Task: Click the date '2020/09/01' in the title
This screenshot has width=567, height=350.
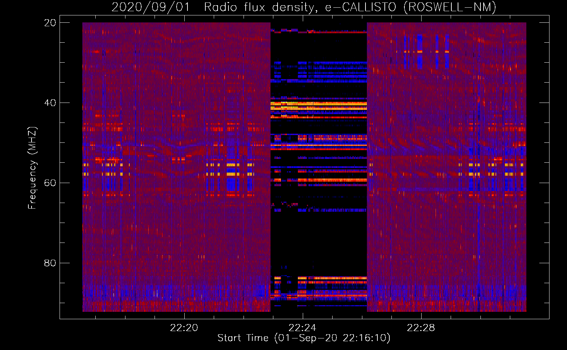Action: click(151, 7)
